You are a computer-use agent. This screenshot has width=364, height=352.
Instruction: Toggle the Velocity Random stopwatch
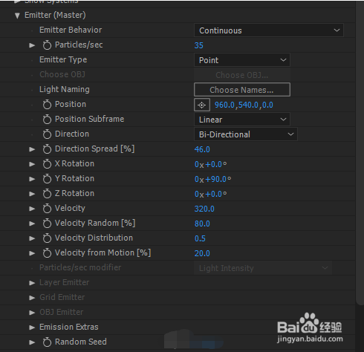coord(47,224)
